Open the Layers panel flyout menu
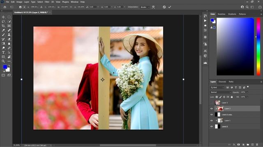 pos(261,82)
